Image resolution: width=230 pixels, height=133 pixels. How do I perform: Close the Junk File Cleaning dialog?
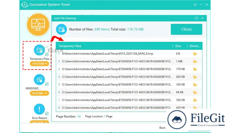[x=202, y=18]
